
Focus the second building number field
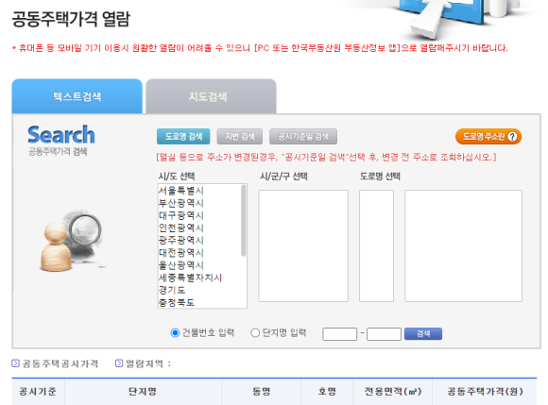coord(384,334)
